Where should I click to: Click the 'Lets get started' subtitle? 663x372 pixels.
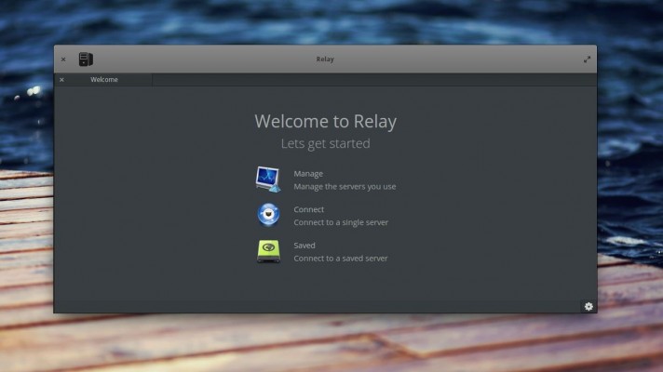coord(326,143)
